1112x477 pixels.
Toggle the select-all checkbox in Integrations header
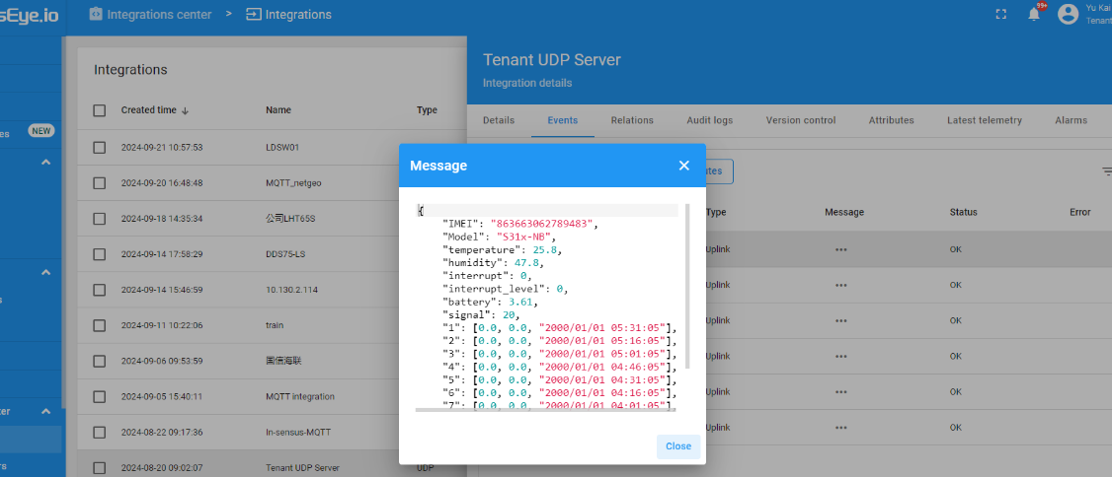99,110
